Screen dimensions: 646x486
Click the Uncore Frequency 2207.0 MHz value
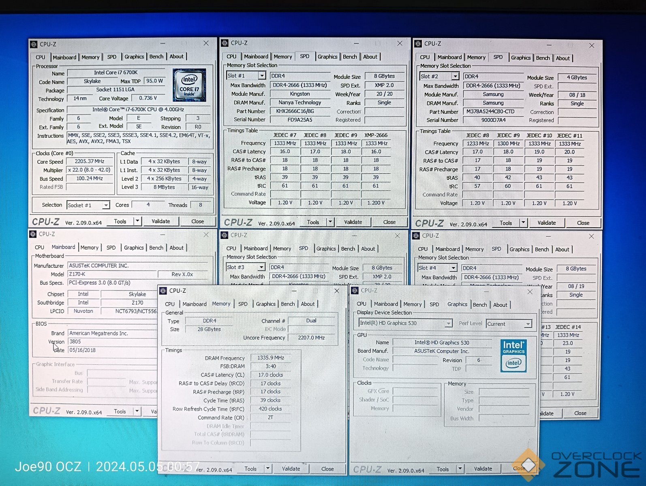tap(311, 337)
